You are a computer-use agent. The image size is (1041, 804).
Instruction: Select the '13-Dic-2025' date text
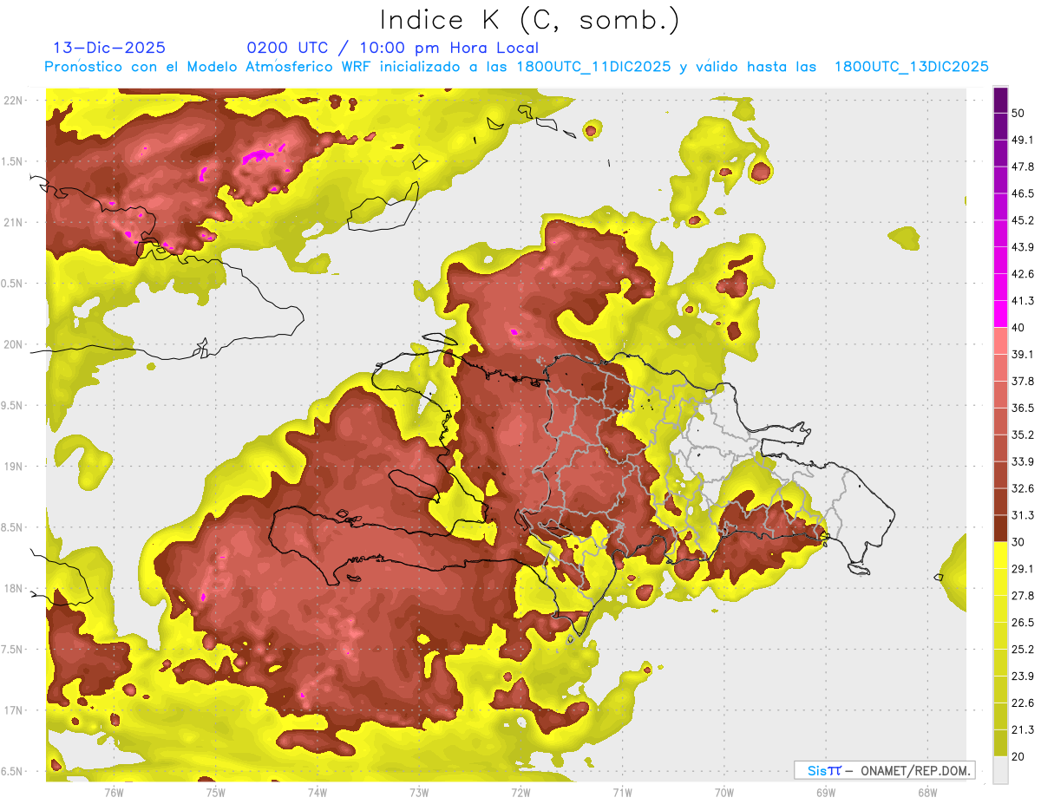109,48
